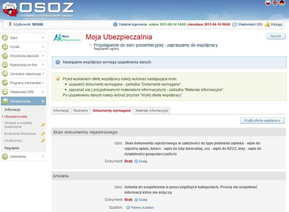The width and height of the screenshot is (289, 212).
Task: Open Regulamin in sidebar submenu
Action: click(12, 148)
